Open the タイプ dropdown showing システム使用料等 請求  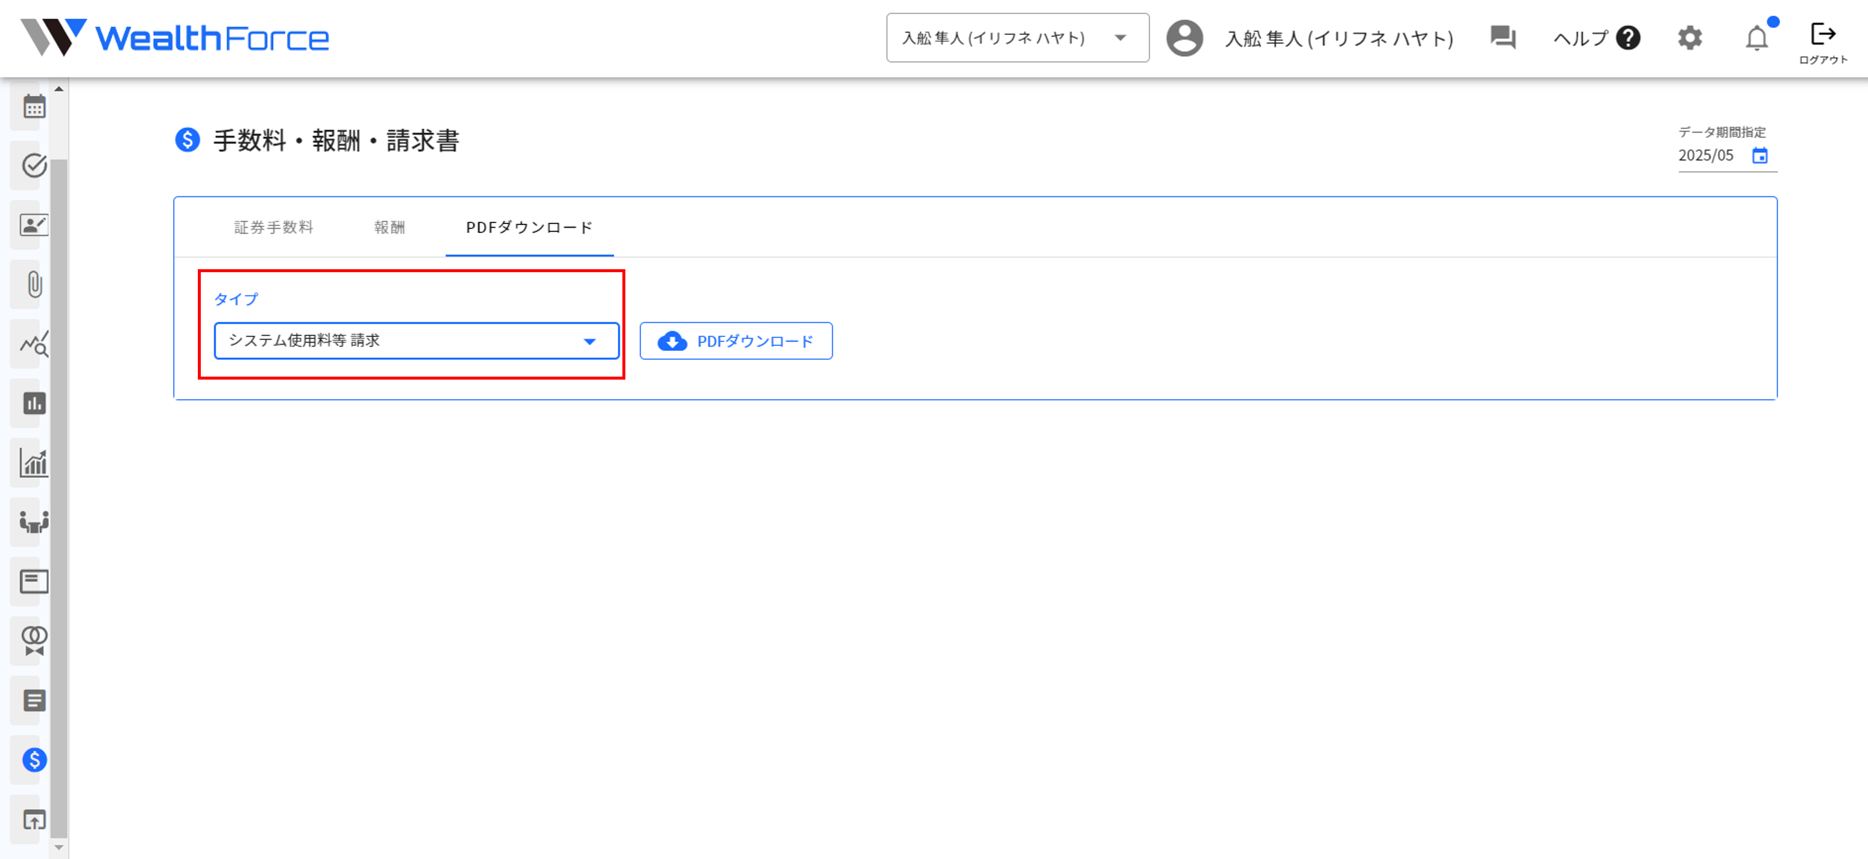[416, 341]
